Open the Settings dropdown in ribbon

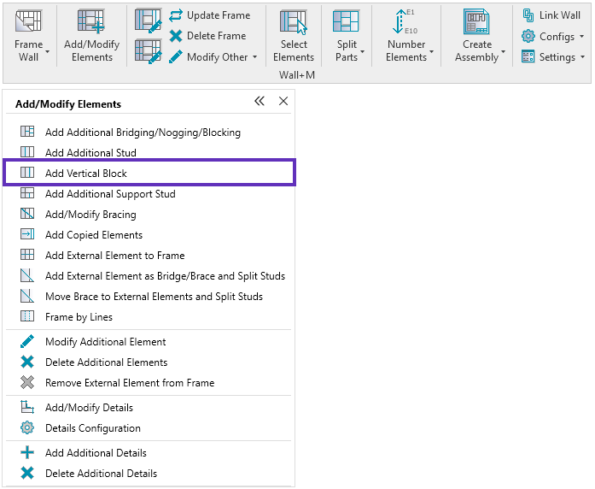click(x=582, y=57)
